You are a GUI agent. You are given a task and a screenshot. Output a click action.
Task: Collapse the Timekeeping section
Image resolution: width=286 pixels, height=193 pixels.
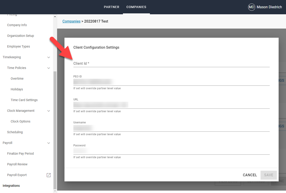[x=48, y=57]
